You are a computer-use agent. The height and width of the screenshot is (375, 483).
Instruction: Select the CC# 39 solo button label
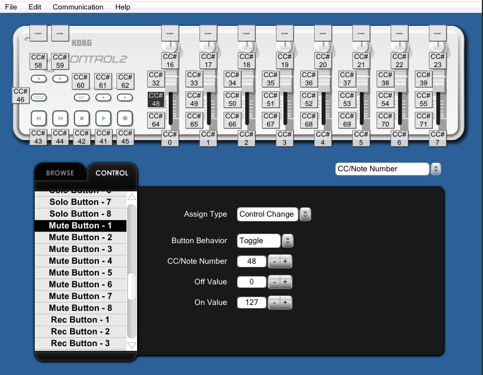(x=424, y=79)
